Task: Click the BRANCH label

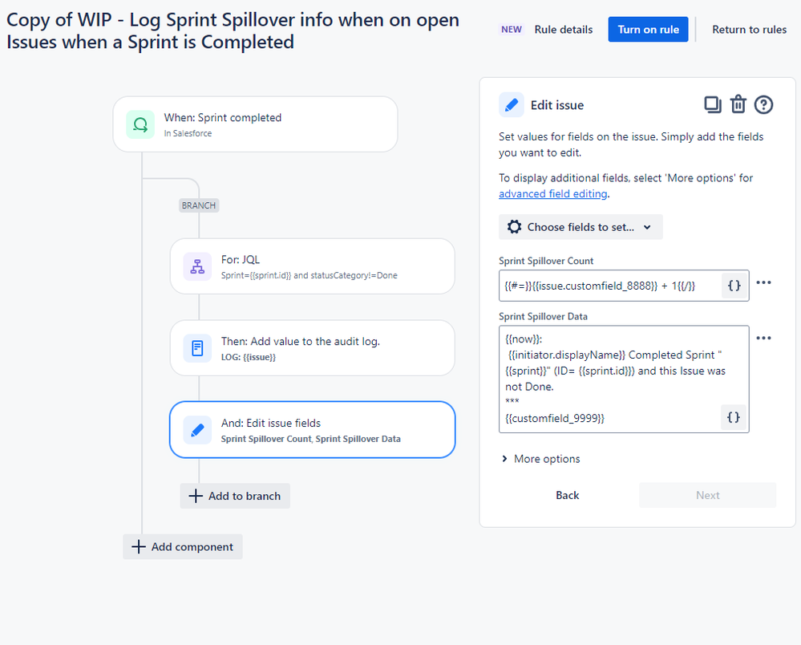Action: click(x=199, y=205)
